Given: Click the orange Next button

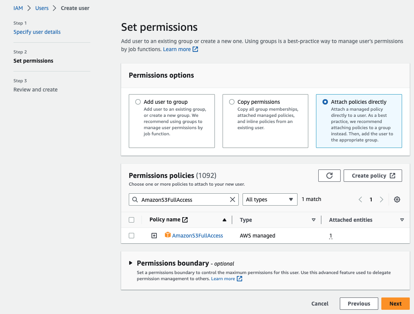Looking at the screenshot, I should pyautogui.click(x=395, y=304).
